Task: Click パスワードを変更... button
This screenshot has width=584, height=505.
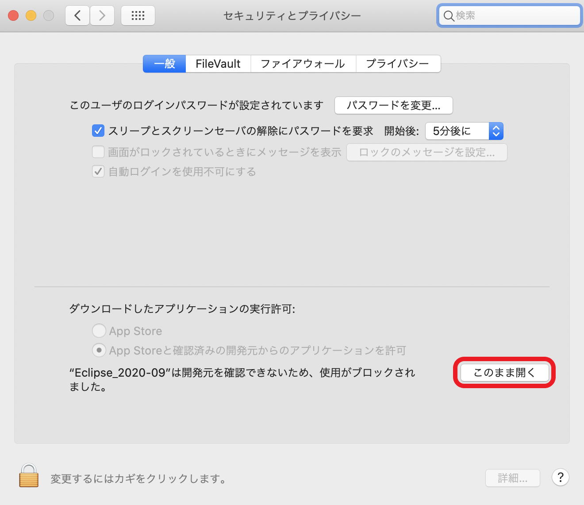Action: pos(393,105)
